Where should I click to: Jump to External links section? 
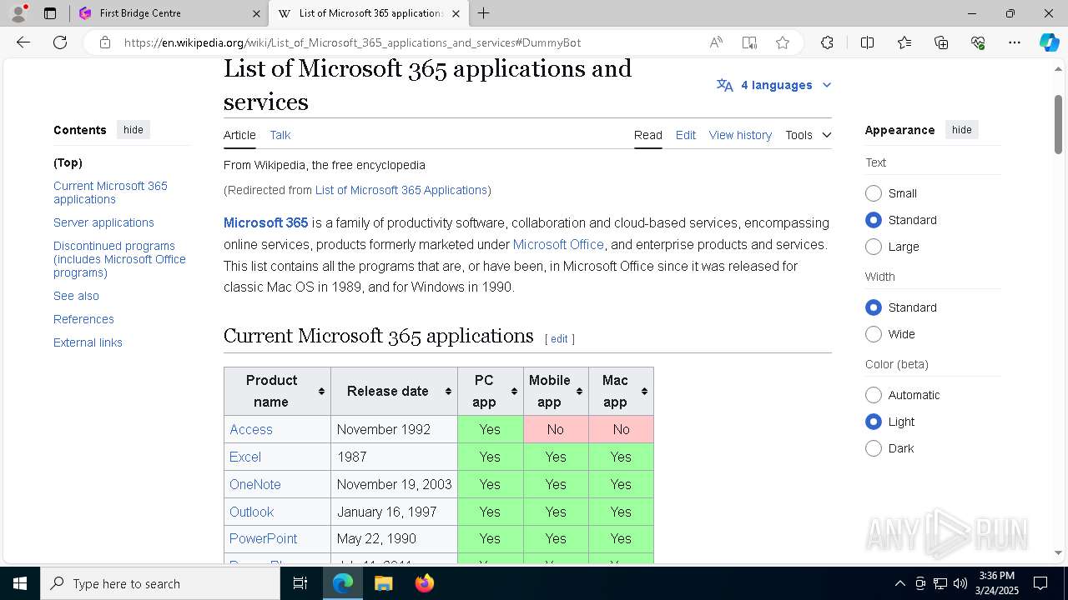88,342
